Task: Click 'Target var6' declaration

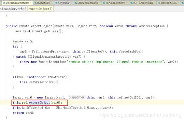Action: pos(22,98)
